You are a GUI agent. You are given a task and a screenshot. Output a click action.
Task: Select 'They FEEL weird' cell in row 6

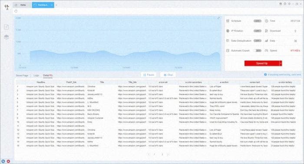(x=217, y=106)
